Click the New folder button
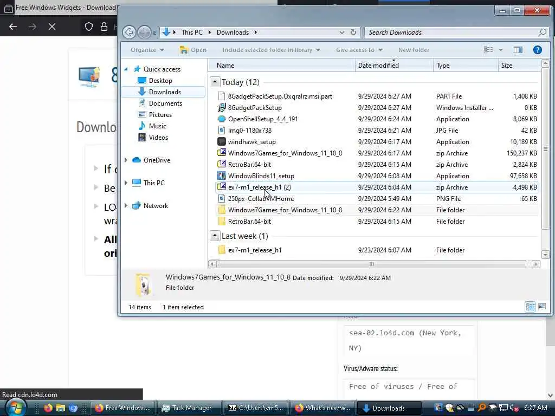The width and height of the screenshot is (555, 416). tap(414, 50)
